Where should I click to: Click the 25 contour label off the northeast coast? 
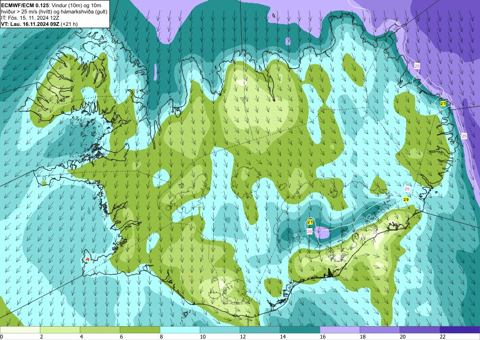click(417, 66)
